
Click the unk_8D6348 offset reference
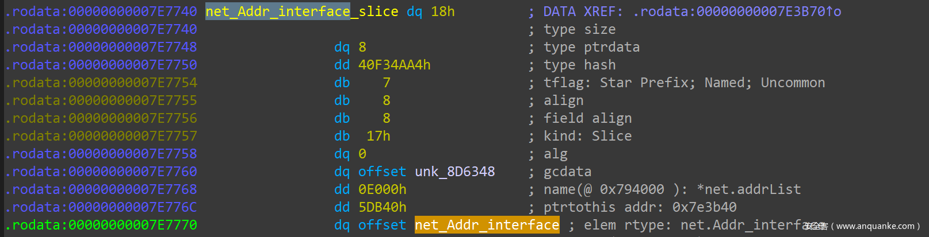pyautogui.click(x=454, y=172)
